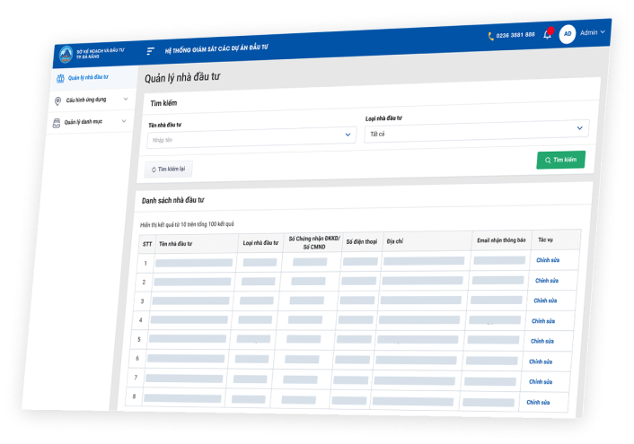Expand Quản lý danh mục menu chevron
The height and width of the screenshot is (444, 634).
click(124, 120)
